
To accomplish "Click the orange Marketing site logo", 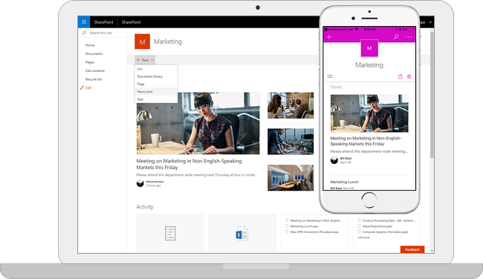I will tap(143, 42).
